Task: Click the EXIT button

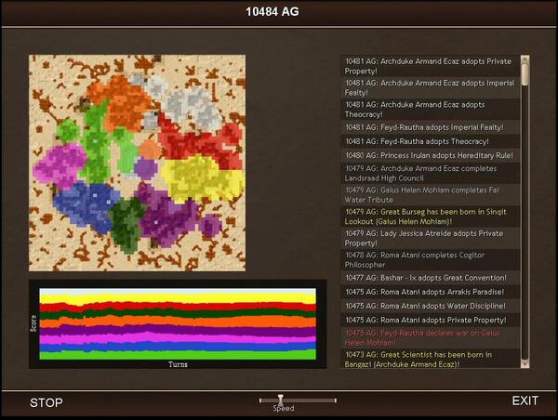Action: click(525, 400)
